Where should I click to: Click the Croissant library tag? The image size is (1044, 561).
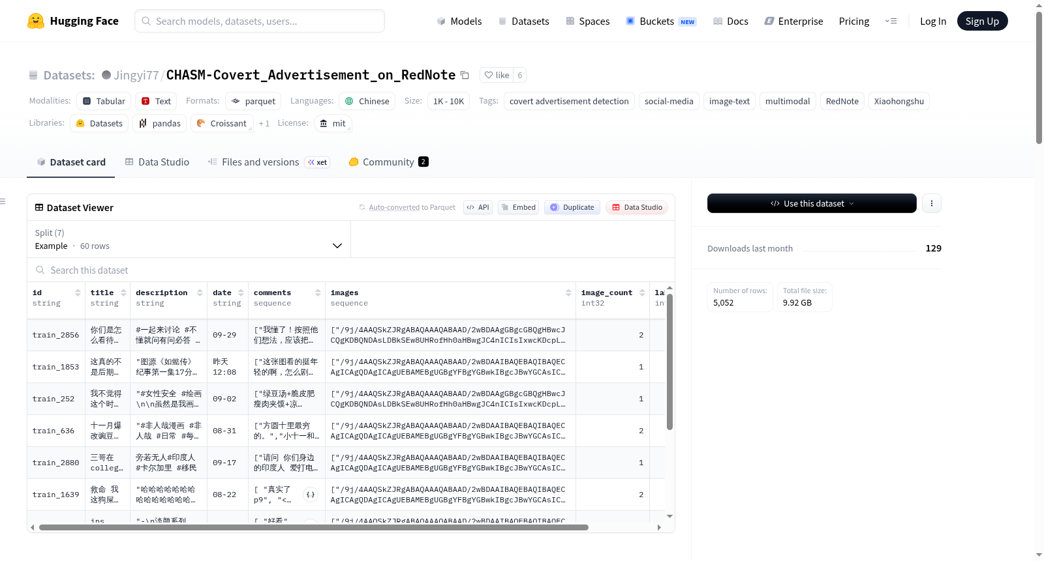222,123
